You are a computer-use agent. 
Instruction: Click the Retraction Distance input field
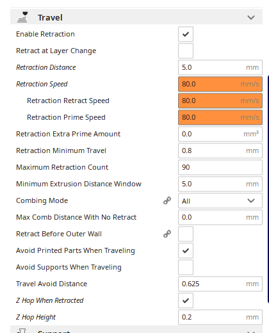(220, 67)
